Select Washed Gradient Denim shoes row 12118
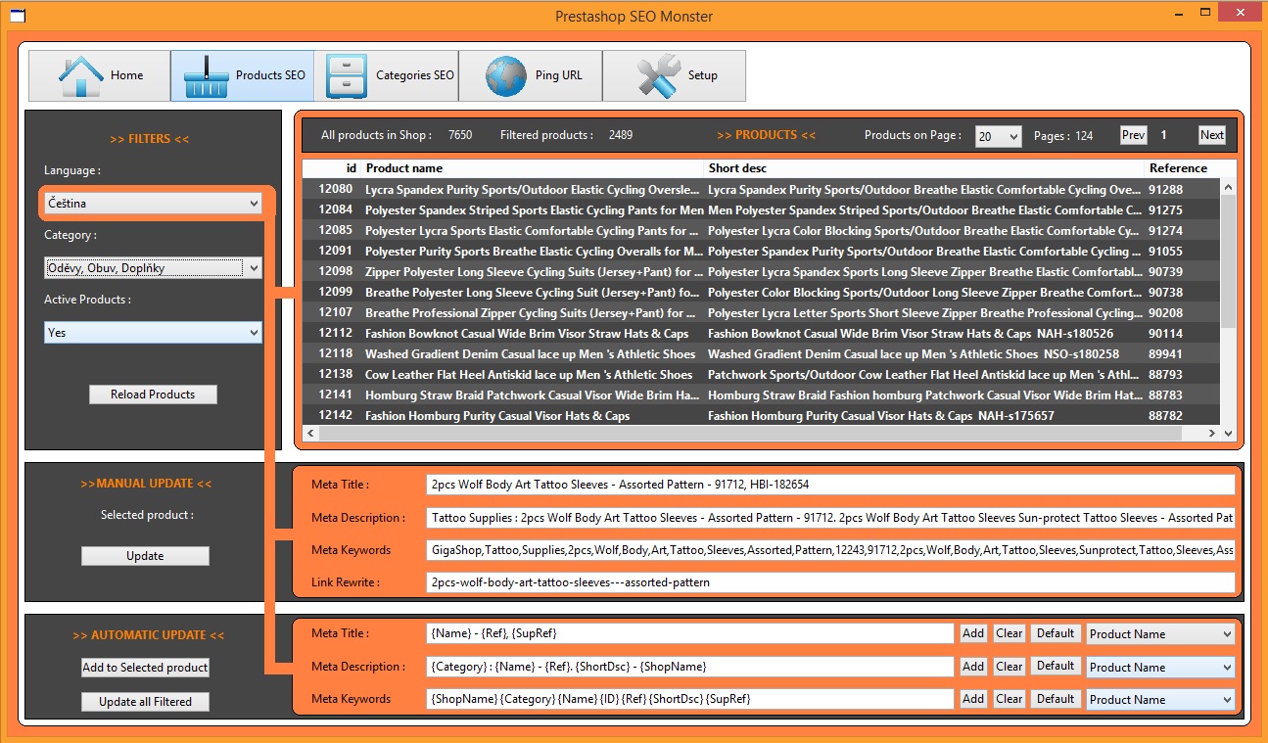1268x743 pixels. click(x=762, y=354)
